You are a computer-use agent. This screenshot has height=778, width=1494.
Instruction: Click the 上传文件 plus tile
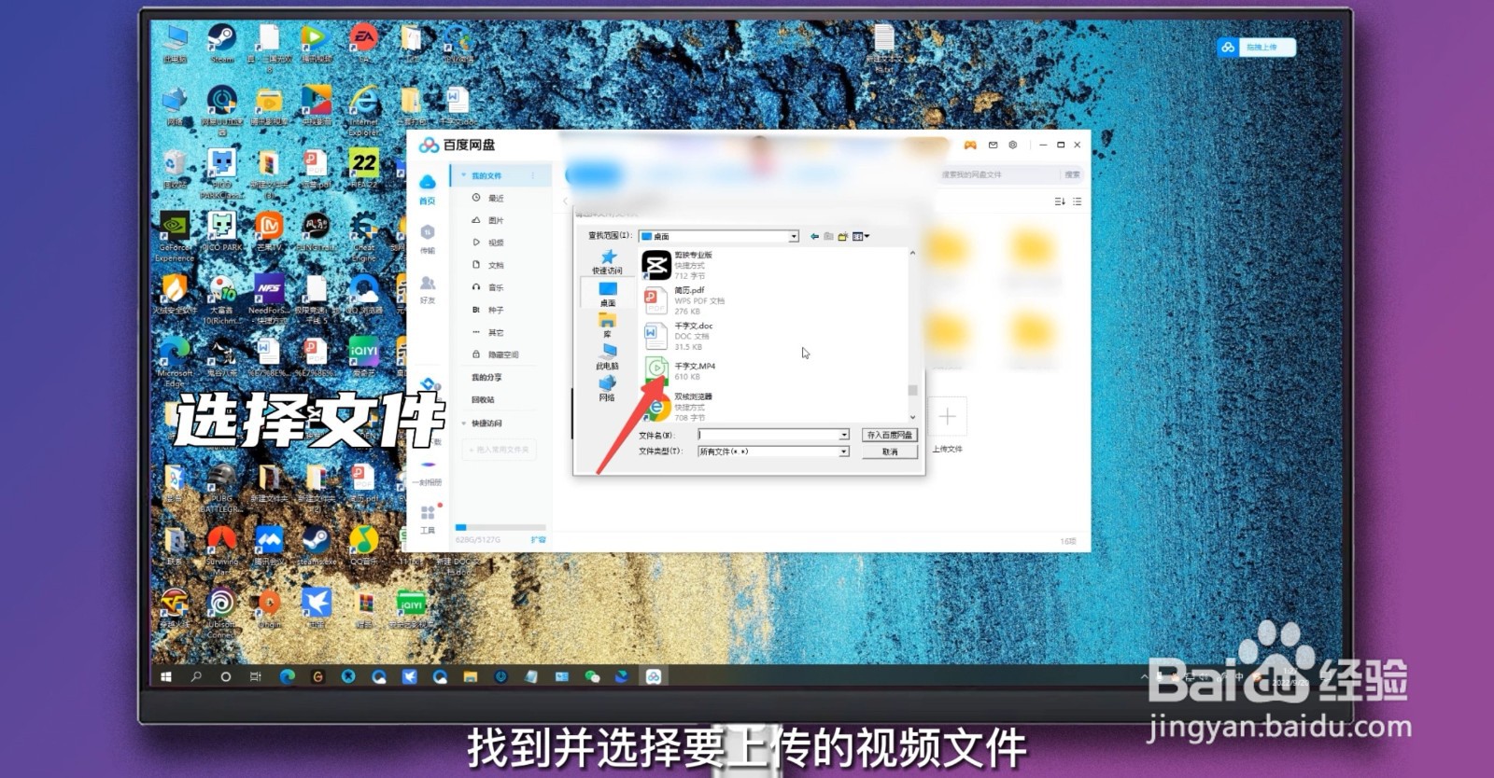click(947, 417)
